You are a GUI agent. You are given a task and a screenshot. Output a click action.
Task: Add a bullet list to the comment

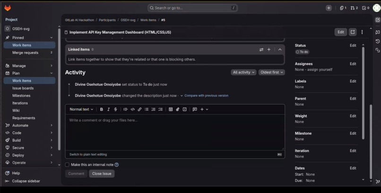coord(147,109)
